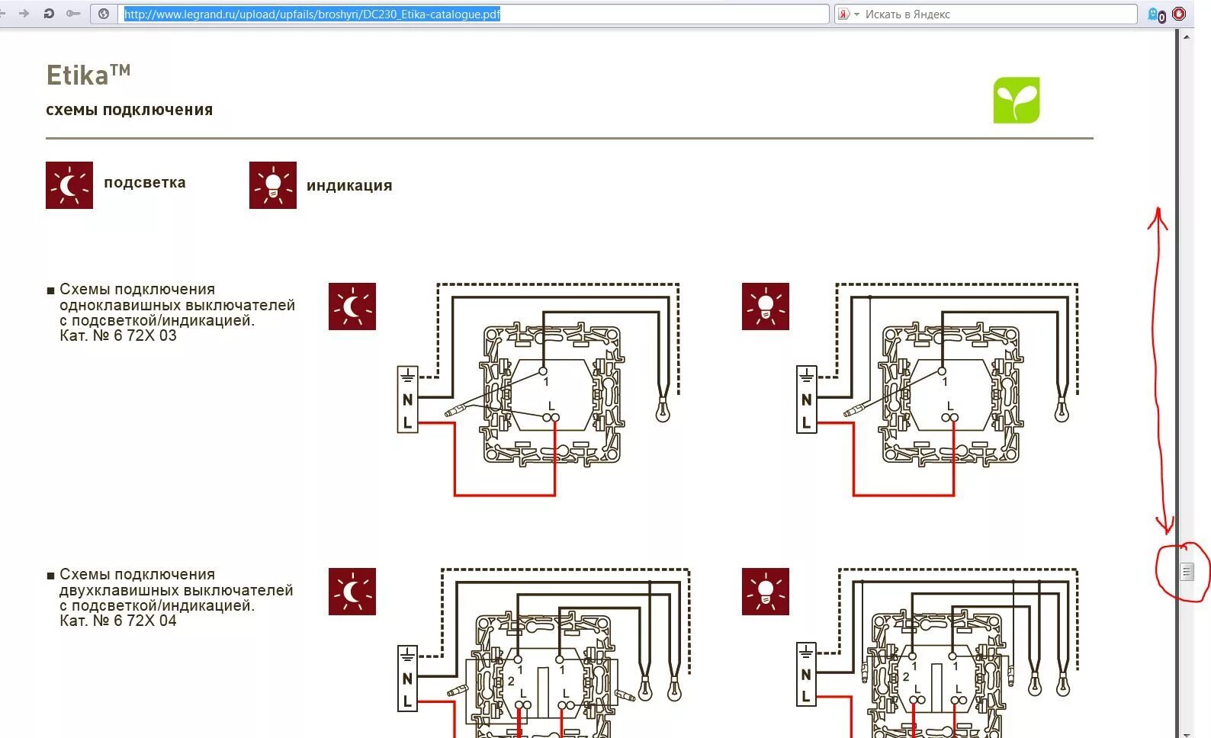Click the key password icon in toolbar
This screenshot has height=738, width=1211.
coord(73,14)
